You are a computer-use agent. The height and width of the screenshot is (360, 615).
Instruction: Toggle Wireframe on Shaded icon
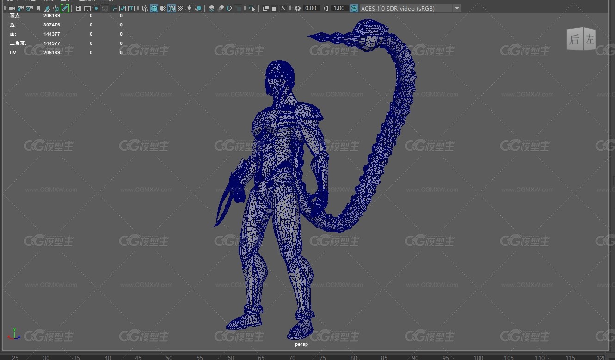(x=172, y=8)
